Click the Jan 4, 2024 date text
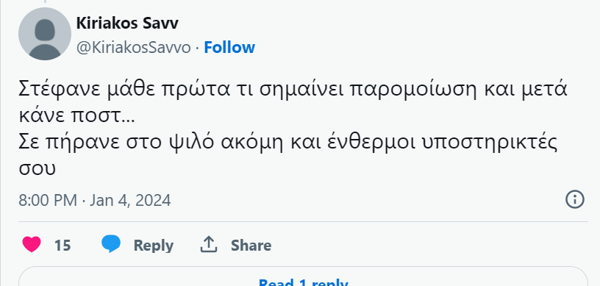Screen dimensions: 600x286 (130, 200)
